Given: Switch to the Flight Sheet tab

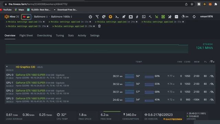Looking at the screenshot, I should [x=26, y=35].
